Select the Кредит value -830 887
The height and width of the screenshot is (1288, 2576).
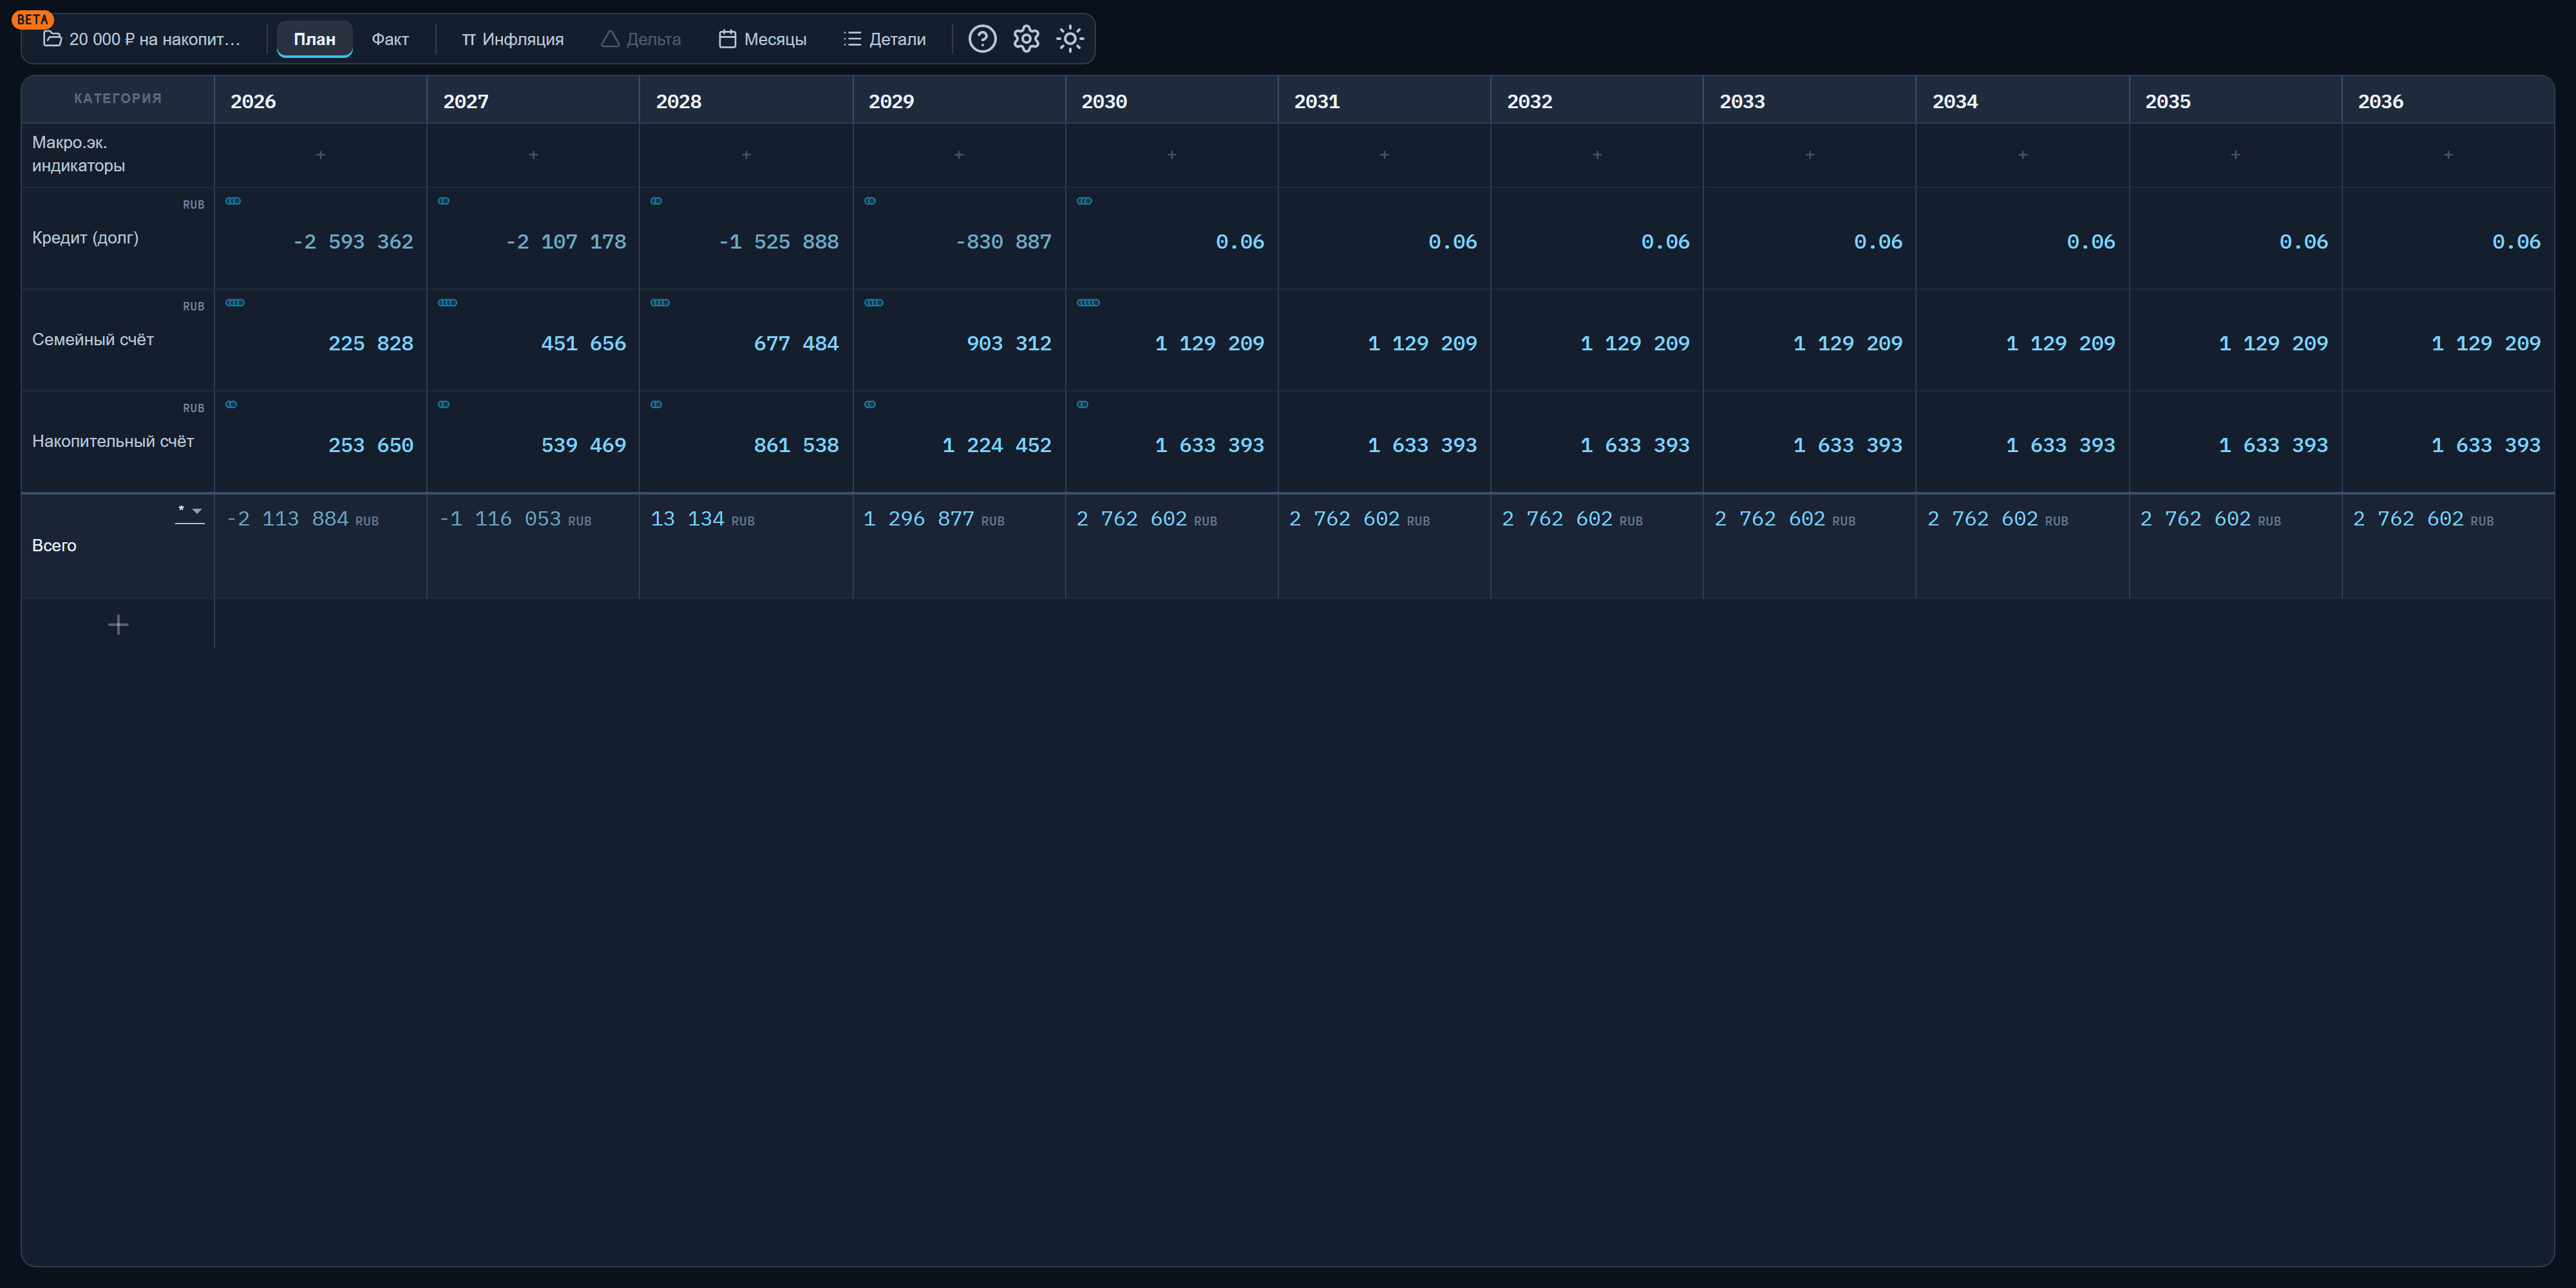1003,242
